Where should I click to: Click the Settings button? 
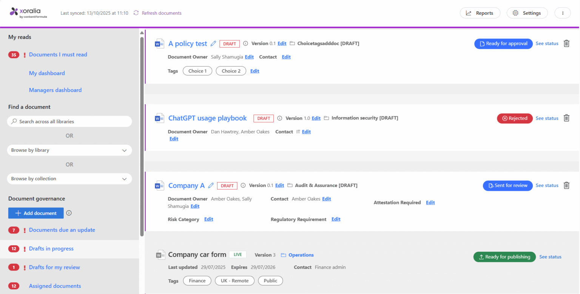pos(527,13)
